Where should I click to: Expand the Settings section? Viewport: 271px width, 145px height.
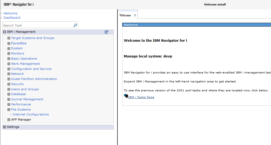pyautogui.click(x=4, y=127)
